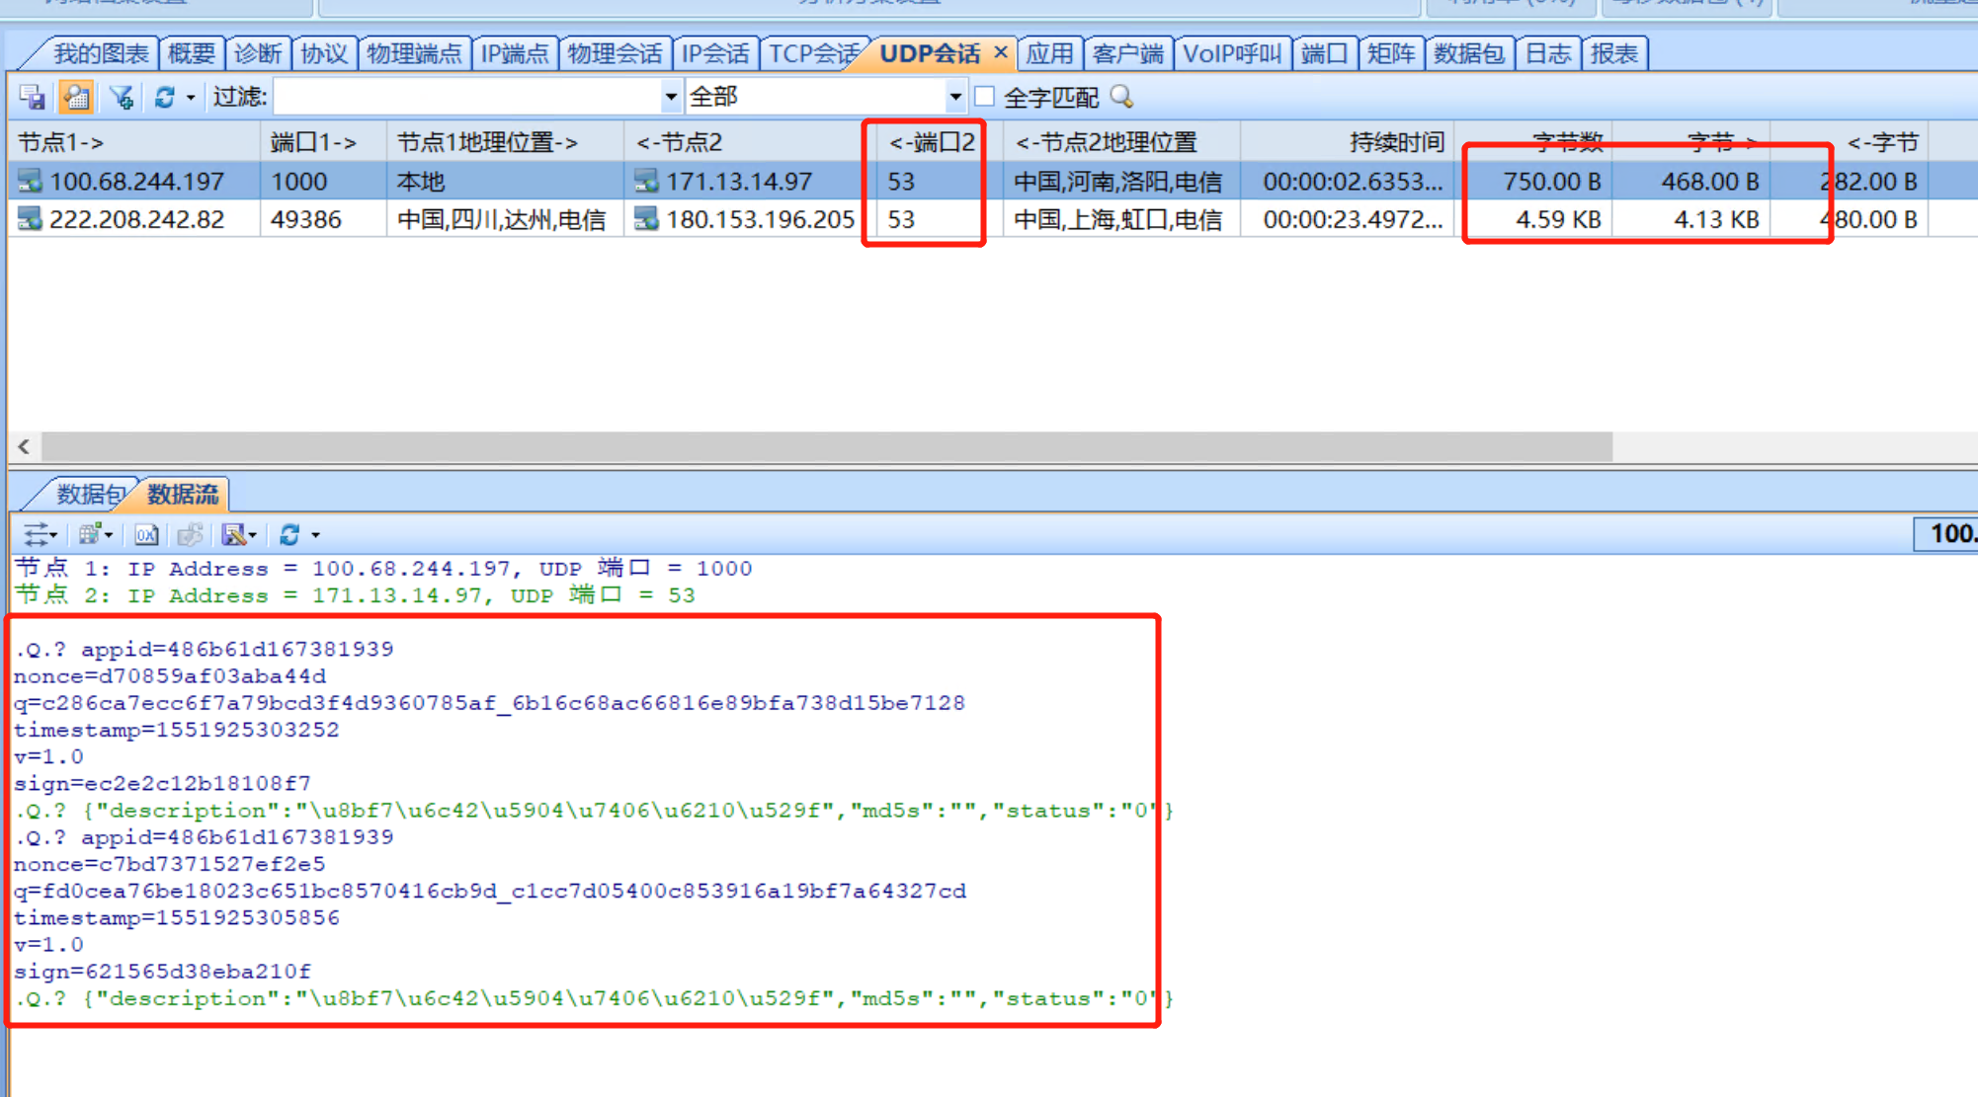Click node icon beside 171.13.14.97
The width and height of the screenshot is (1978, 1097).
(646, 181)
